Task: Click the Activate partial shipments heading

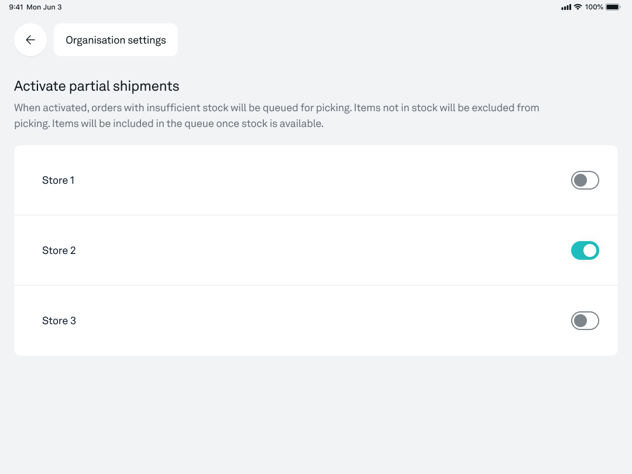Action: click(x=97, y=86)
